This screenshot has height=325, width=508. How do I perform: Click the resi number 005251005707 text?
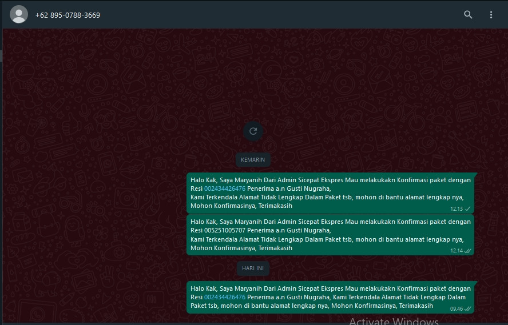tap(224, 230)
